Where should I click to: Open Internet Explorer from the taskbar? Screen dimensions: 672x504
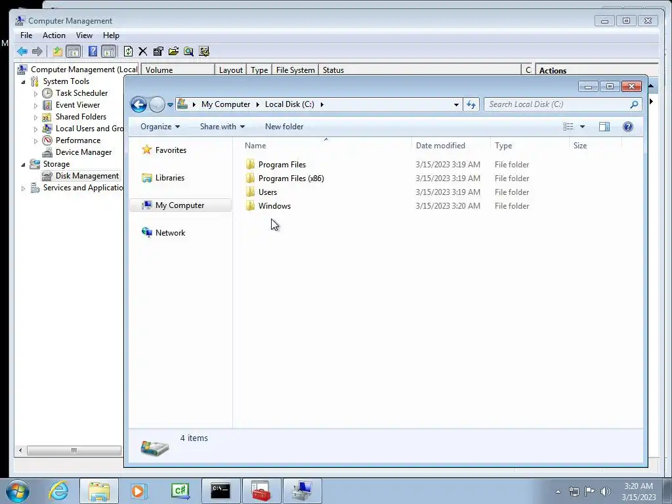[58, 491]
